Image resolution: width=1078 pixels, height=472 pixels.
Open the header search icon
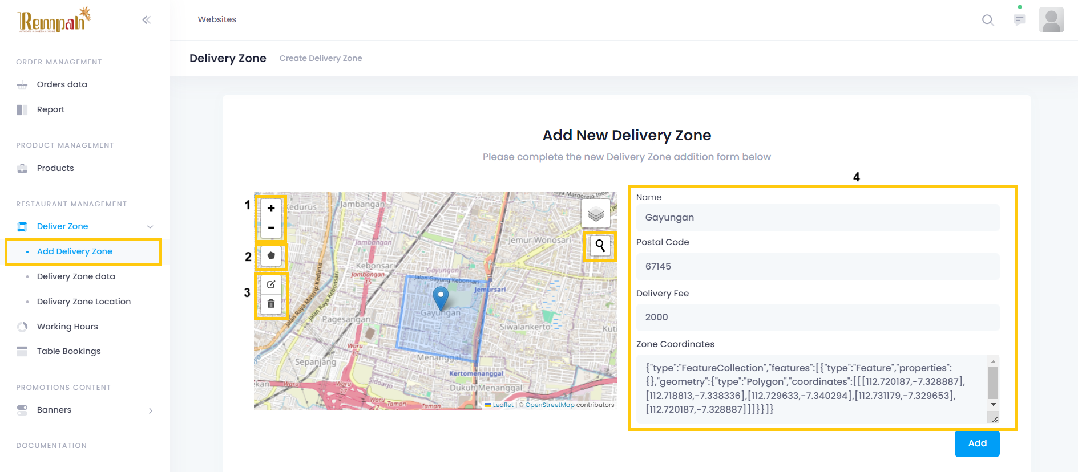click(987, 20)
